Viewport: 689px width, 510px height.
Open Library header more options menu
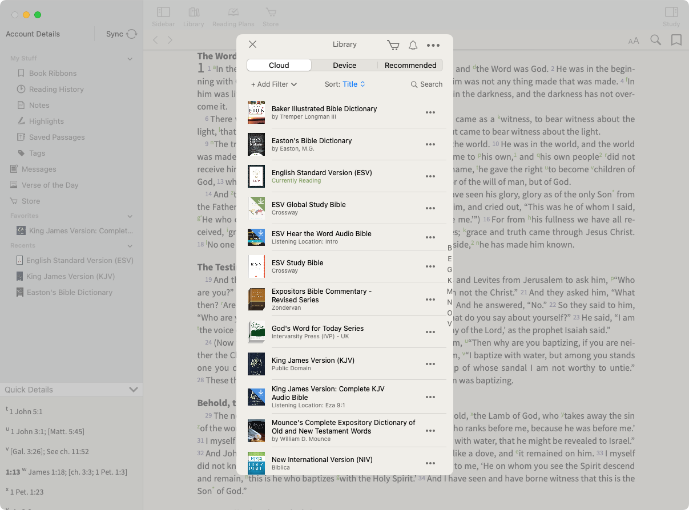433,45
